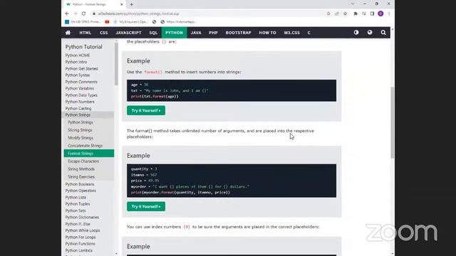
Task: Open the media control icon in toolbar
Action: point(364,14)
